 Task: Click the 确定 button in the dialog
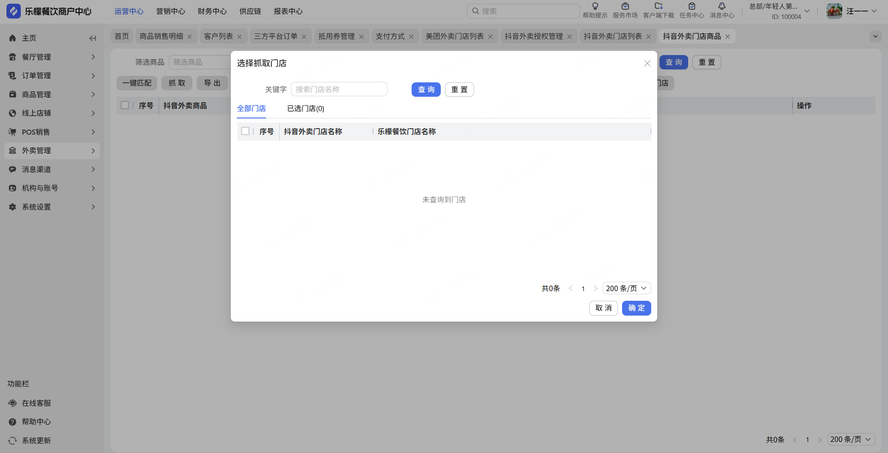(x=636, y=308)
